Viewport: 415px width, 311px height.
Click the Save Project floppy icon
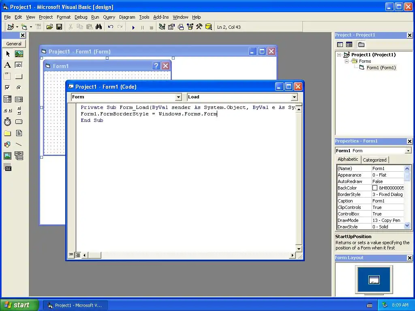59,27
